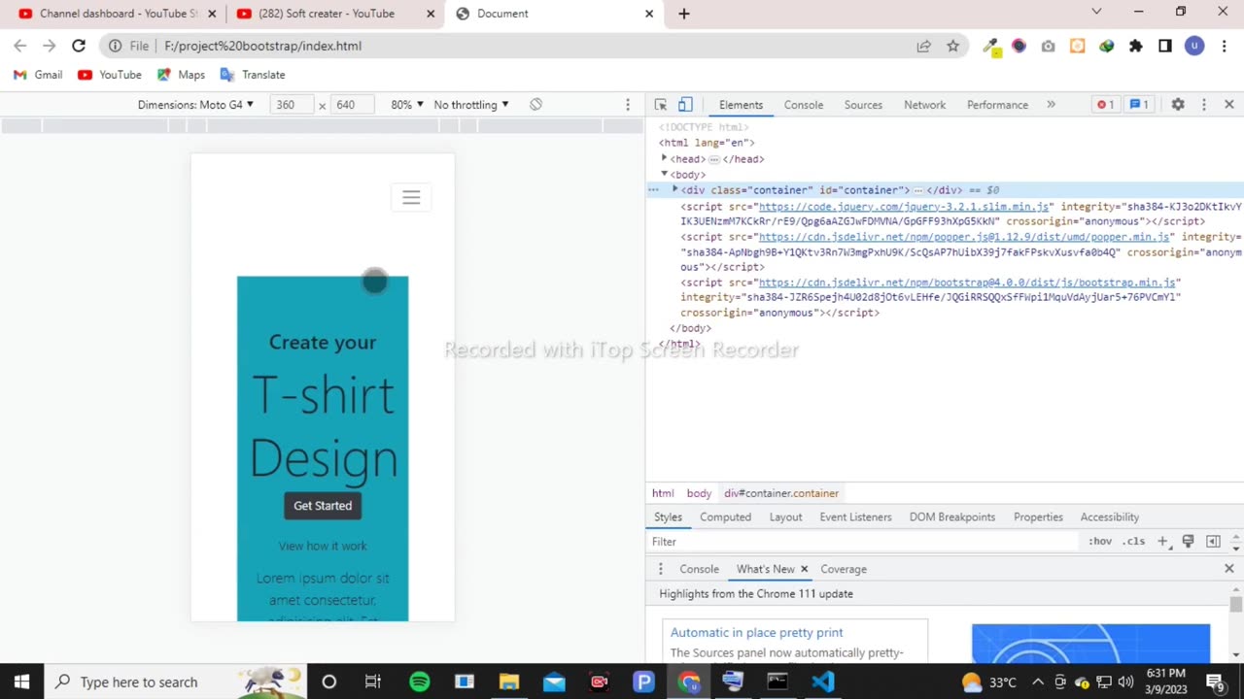This screenshot has height=699, width=1244.
Task: Open Spotify from the taskbar
Action: 420,682
